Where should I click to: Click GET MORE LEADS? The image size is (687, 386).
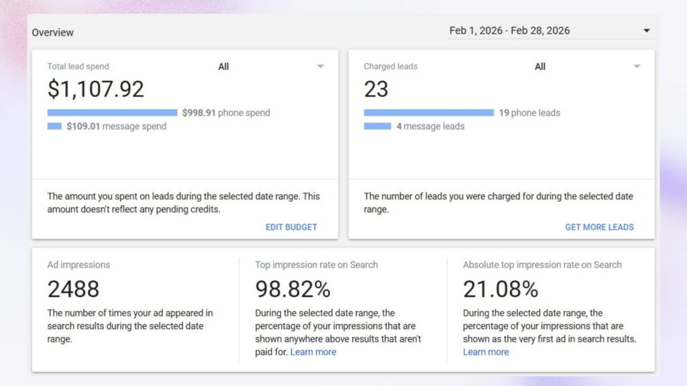tap(599, 227)
